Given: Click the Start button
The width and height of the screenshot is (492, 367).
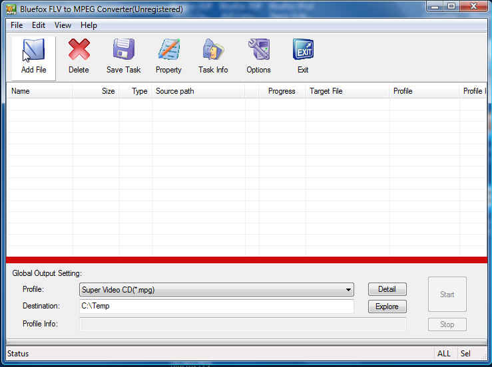Looking at the screenshot, I should click(x=447, y=295).
